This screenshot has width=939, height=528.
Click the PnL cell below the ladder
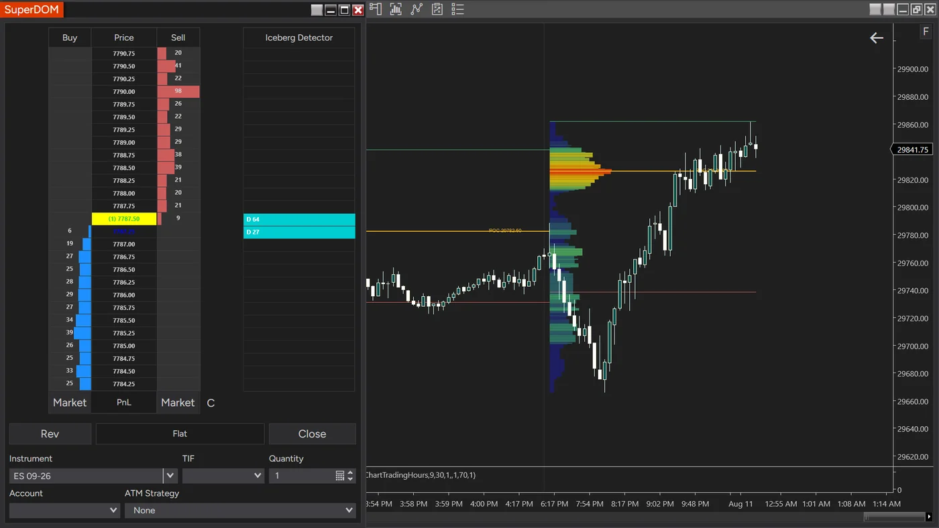click(x=124, y=403)
